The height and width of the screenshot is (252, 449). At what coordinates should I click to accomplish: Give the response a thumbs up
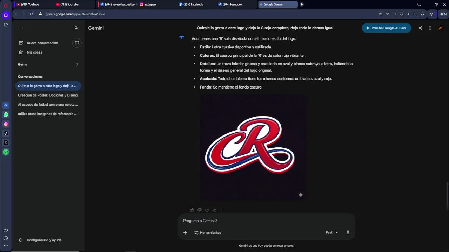(192, 210)
